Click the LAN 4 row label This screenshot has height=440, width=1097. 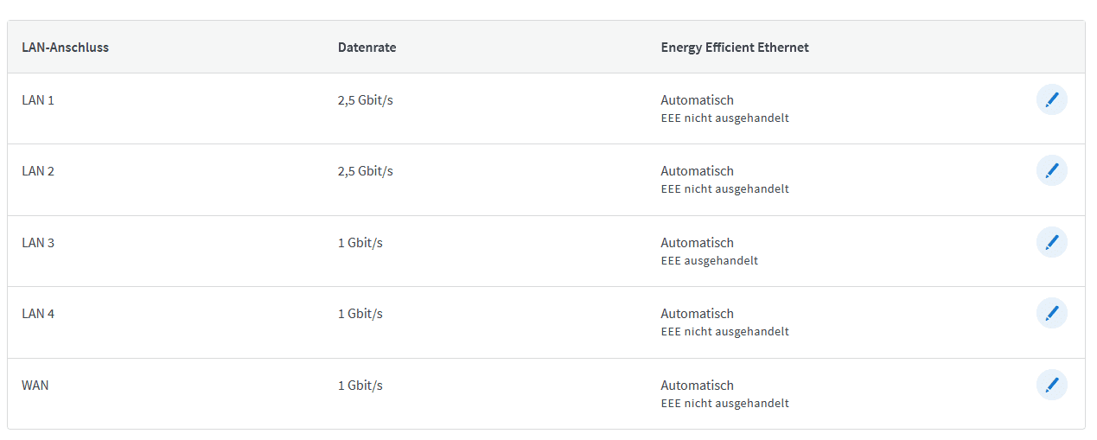38,314
